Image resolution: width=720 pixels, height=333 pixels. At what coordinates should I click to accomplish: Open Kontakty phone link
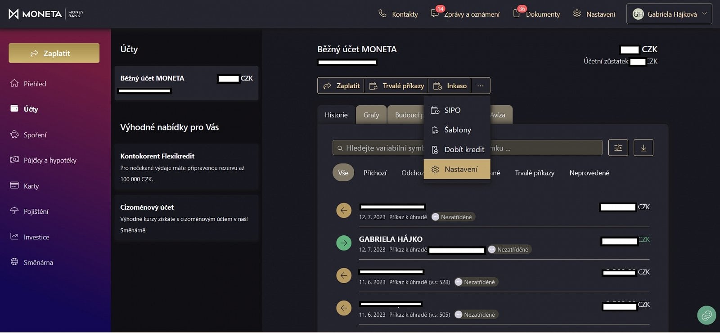point(398,14)
